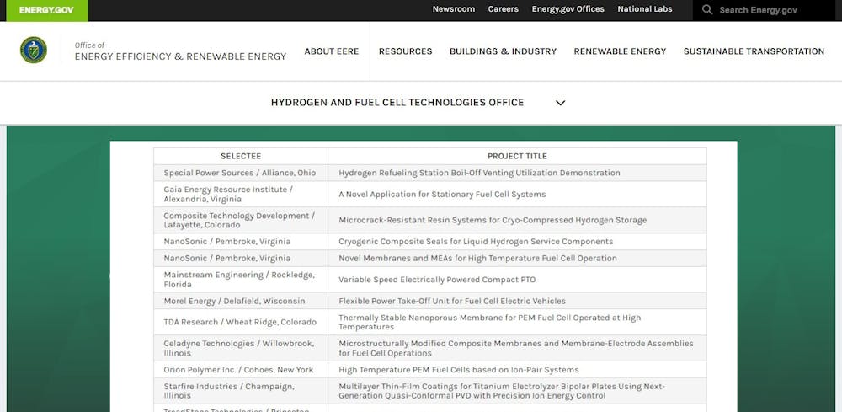842x412 pixels.
Task: Click Hydrogen and Fuel Cell Technologies Office heading
Action: pos(397,103)
